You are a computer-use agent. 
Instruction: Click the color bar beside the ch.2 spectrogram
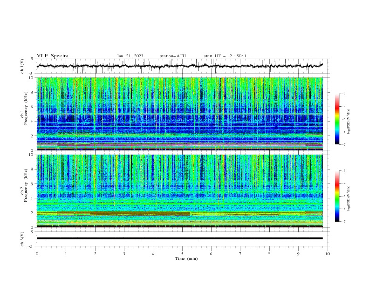[337, 196]
